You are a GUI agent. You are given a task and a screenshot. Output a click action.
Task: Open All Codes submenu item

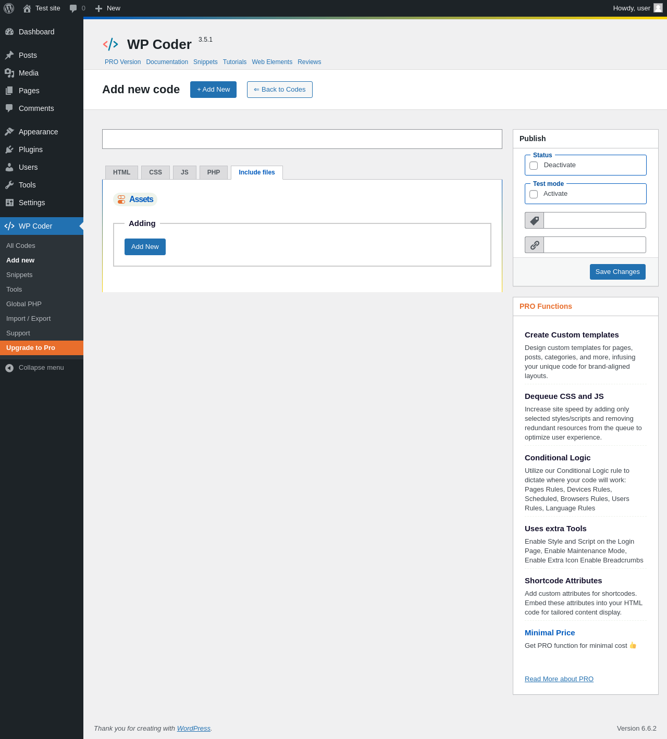tap(42, 246)
